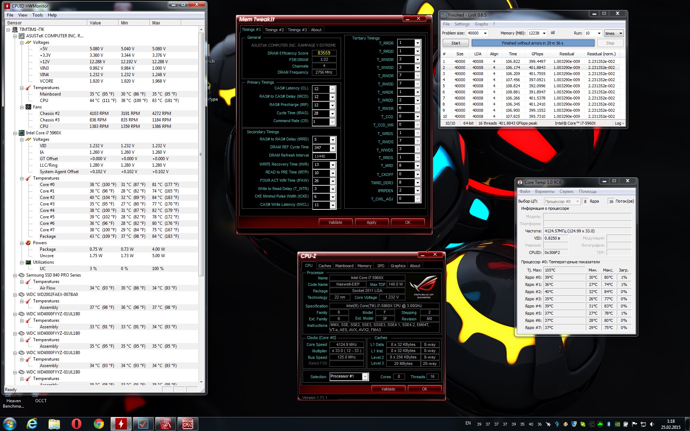The image size is (690, 431).
Task: Open HWMonitor from the taskbar lightning icon
Action: [x=121, y=424]
